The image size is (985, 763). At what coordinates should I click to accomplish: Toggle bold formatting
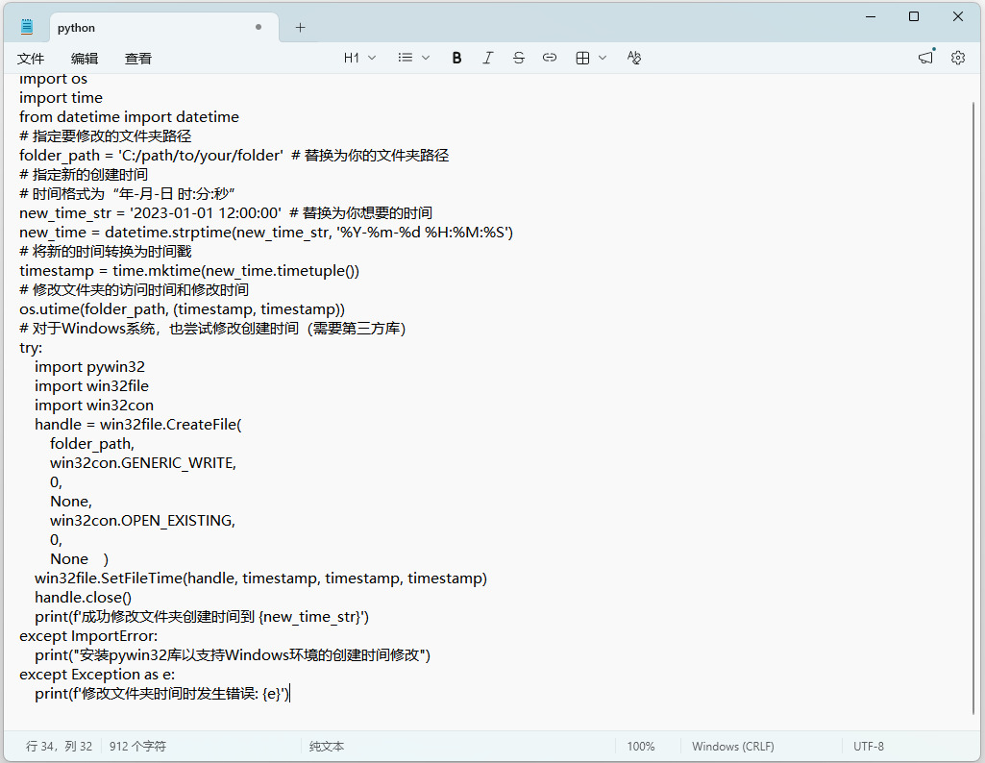[456, 58]
